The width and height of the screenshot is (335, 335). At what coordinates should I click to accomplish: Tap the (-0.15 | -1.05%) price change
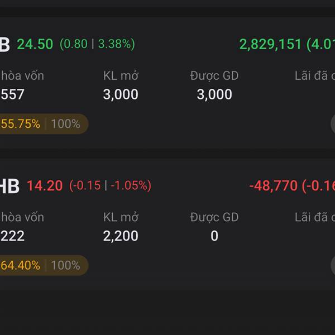(110, 185)
